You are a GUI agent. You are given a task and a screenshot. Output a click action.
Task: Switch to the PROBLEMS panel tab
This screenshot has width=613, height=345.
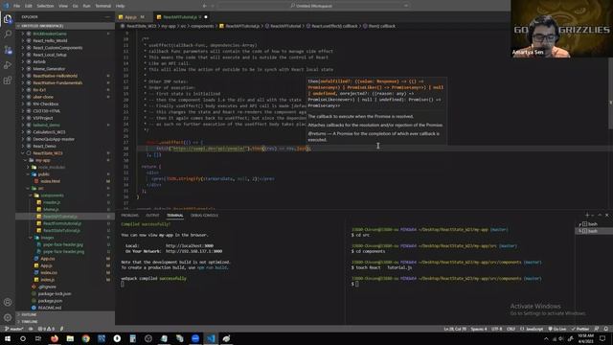130,216
